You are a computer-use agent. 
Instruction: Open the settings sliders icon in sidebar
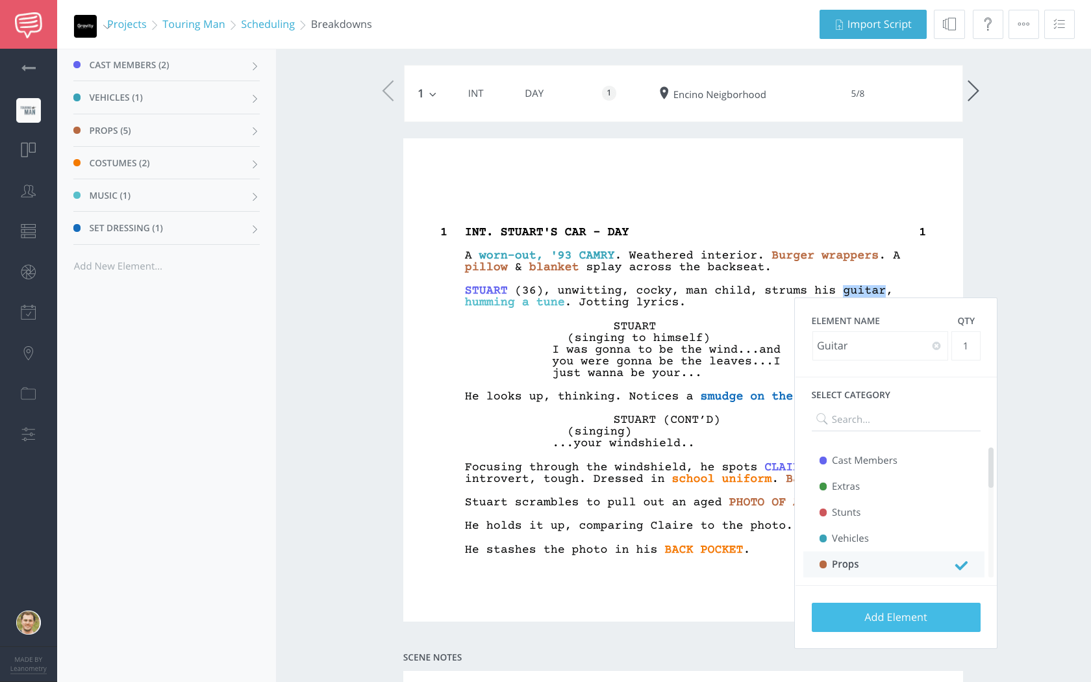[x=29, y=434]
